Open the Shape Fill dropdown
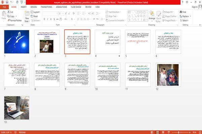Image resolution: width=202 pixels, height=134 pixels. 168,12
